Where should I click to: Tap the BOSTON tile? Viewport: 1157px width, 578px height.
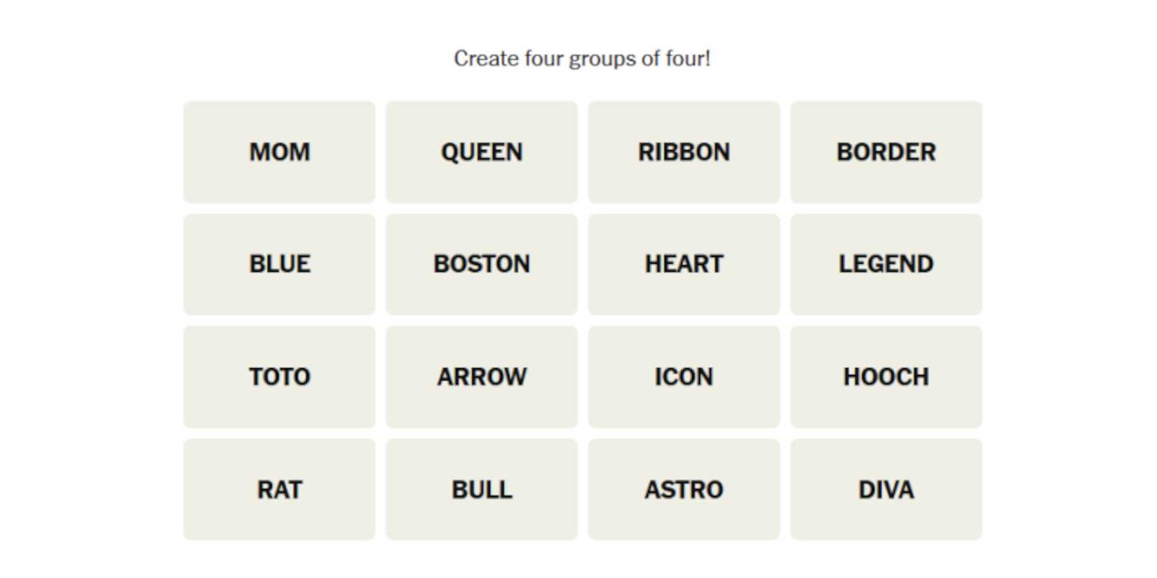coord(482,264)
